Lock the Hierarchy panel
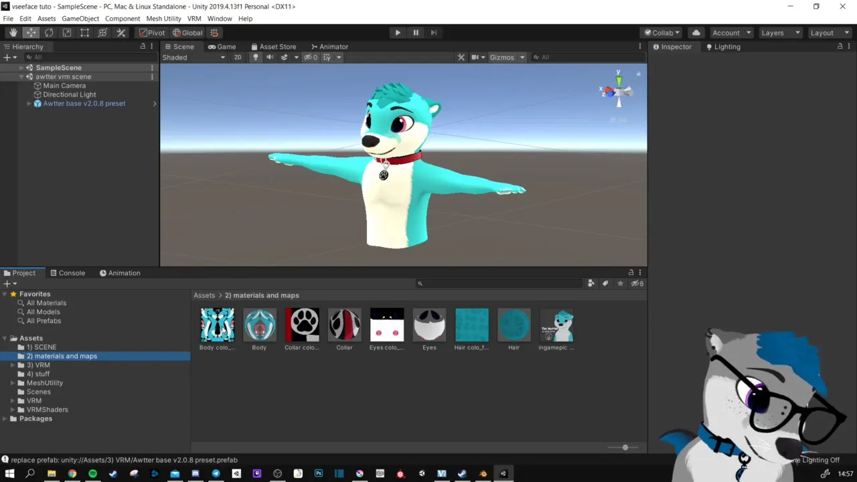Image resolution: width=857 pixels, height=482 pixels. pyautogui.click(x=143, y=47)
